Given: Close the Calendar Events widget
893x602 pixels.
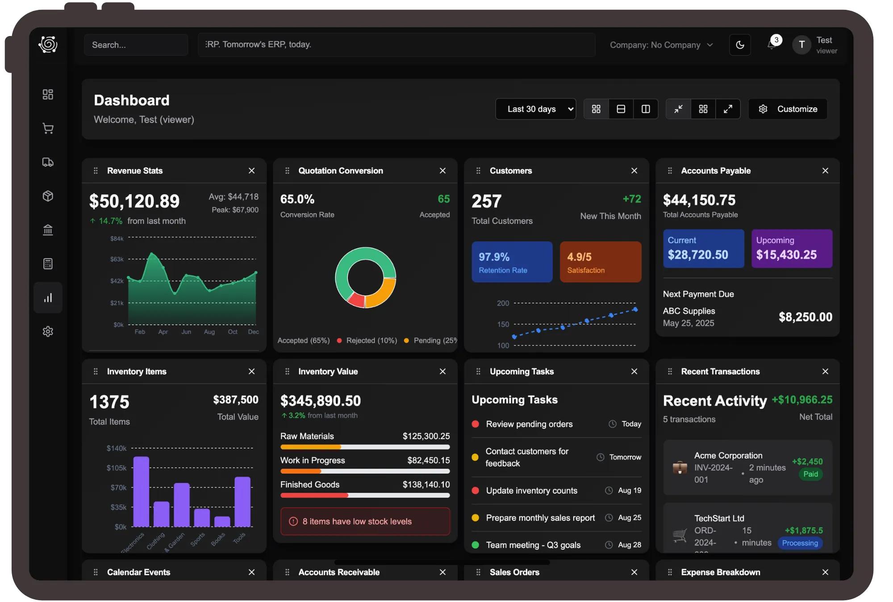Looking at the screenshot, I should point(252,572).
